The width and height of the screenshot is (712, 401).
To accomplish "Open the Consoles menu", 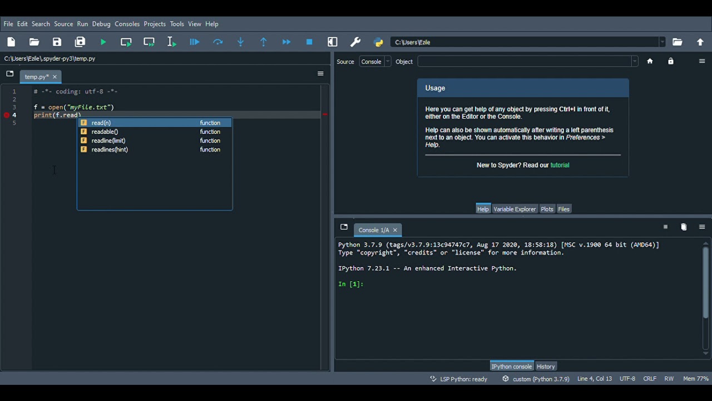I will [127, 24].
